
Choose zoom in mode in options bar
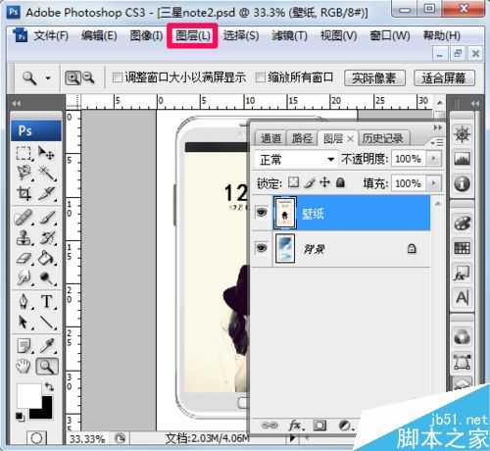(x=73, y=78)
